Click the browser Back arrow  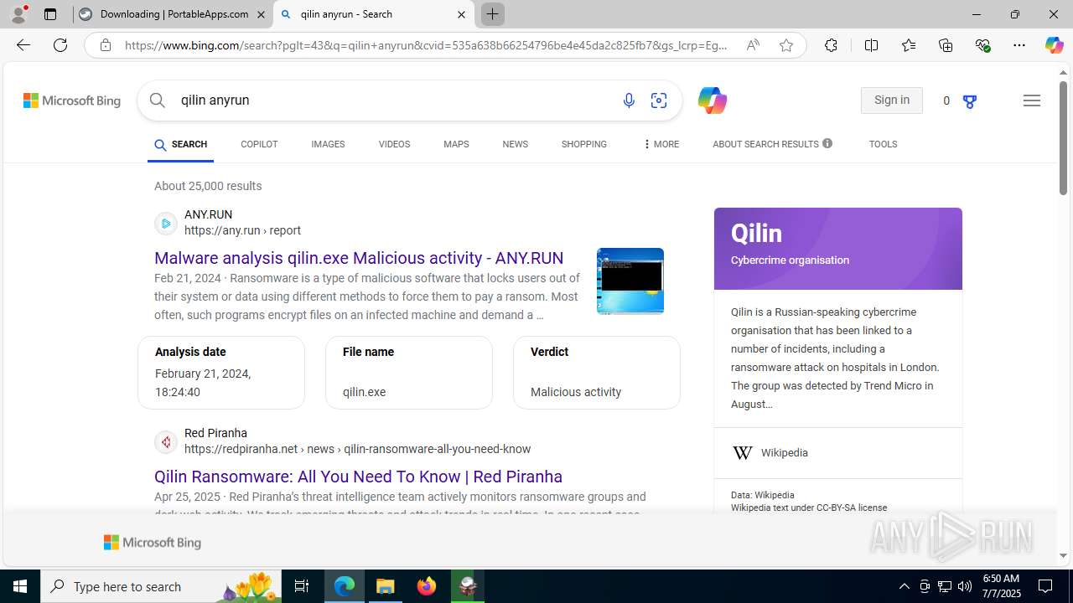(x=23, y=45)
